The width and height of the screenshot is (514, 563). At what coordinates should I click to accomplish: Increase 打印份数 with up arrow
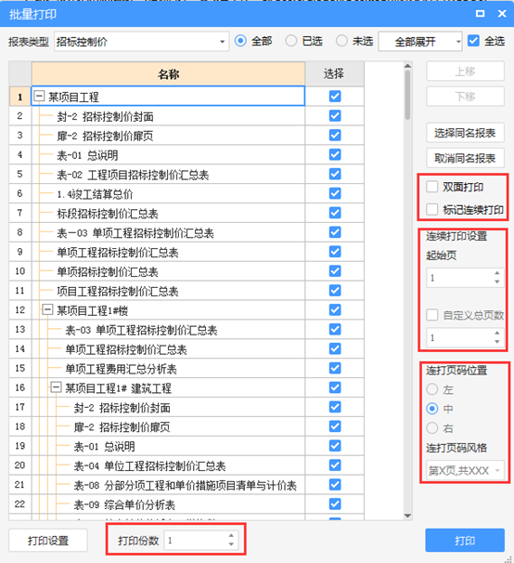[x=231, y=536]
